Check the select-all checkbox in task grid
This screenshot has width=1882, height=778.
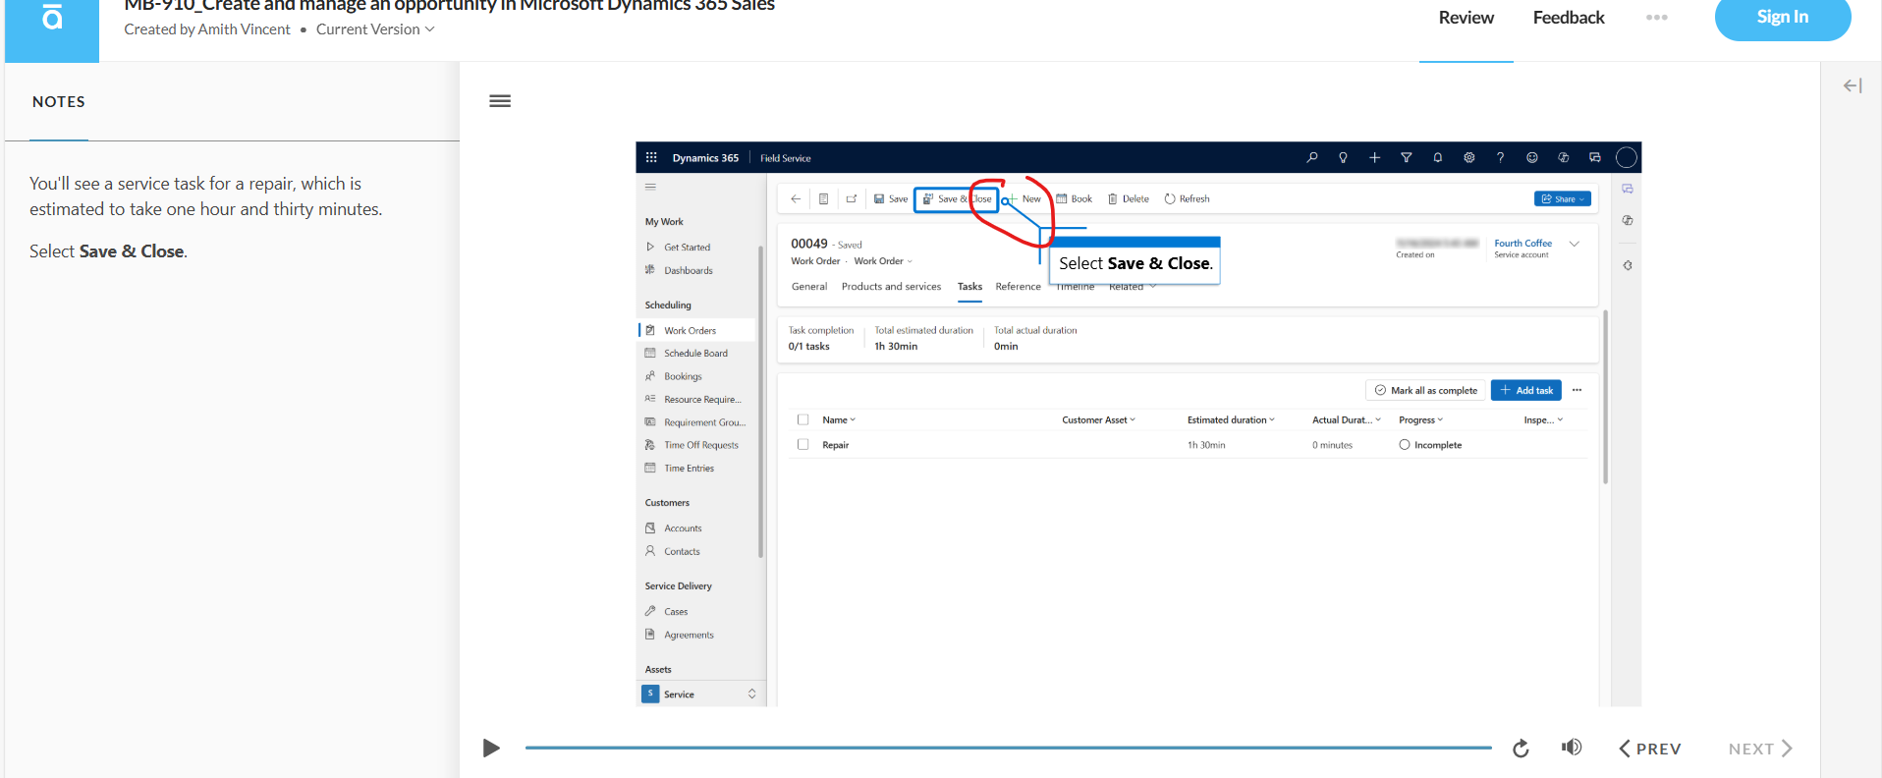click(803, 419)
